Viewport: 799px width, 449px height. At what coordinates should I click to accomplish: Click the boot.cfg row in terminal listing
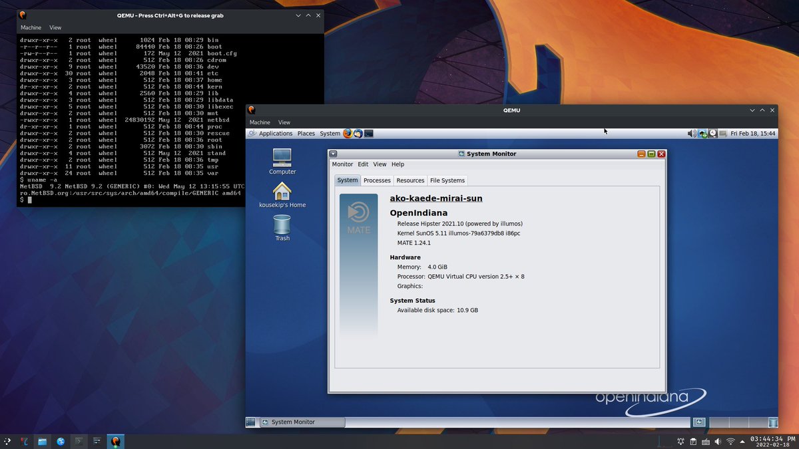[129, 53]
